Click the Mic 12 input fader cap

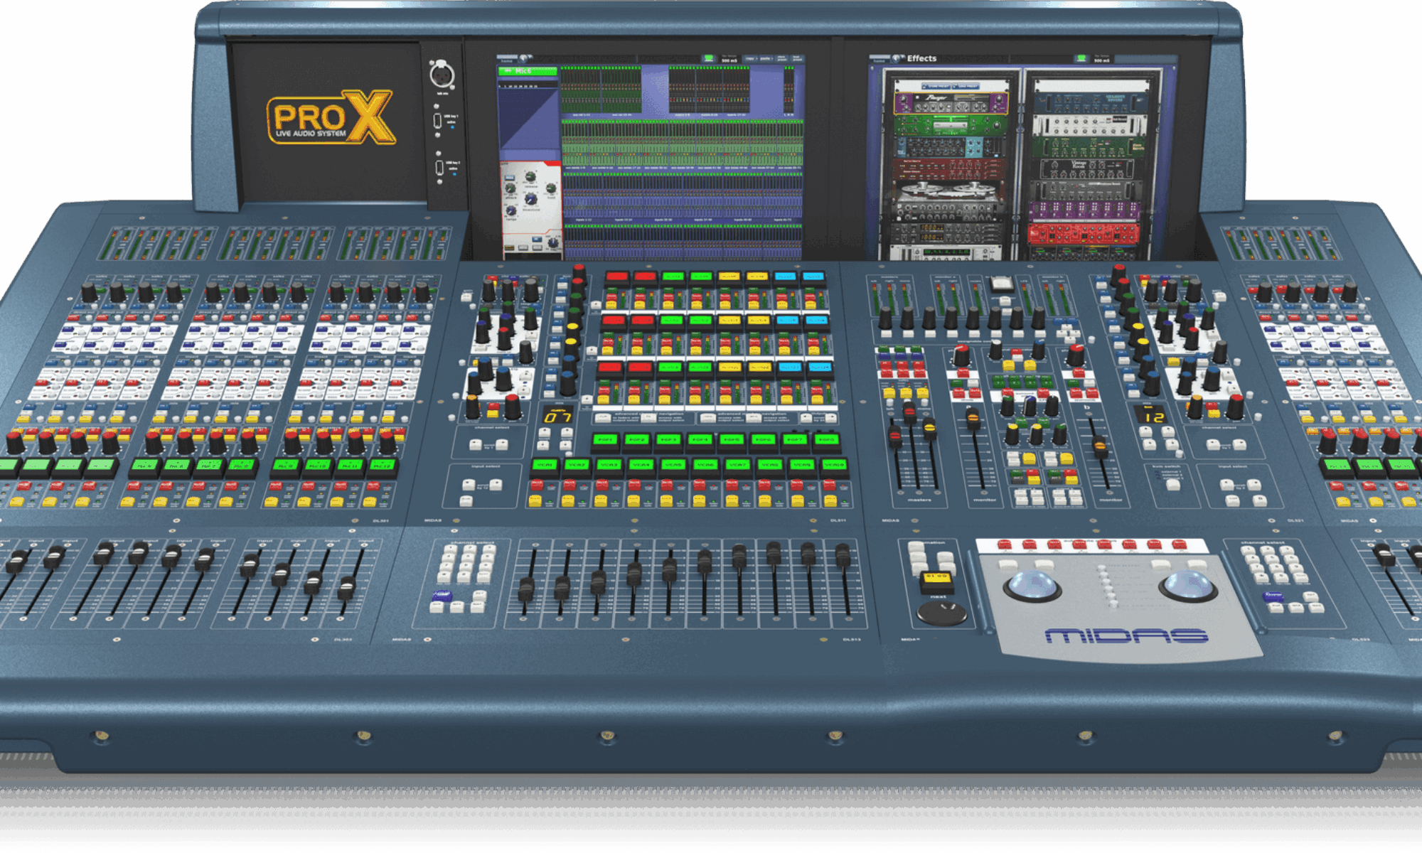pos(347,587)
